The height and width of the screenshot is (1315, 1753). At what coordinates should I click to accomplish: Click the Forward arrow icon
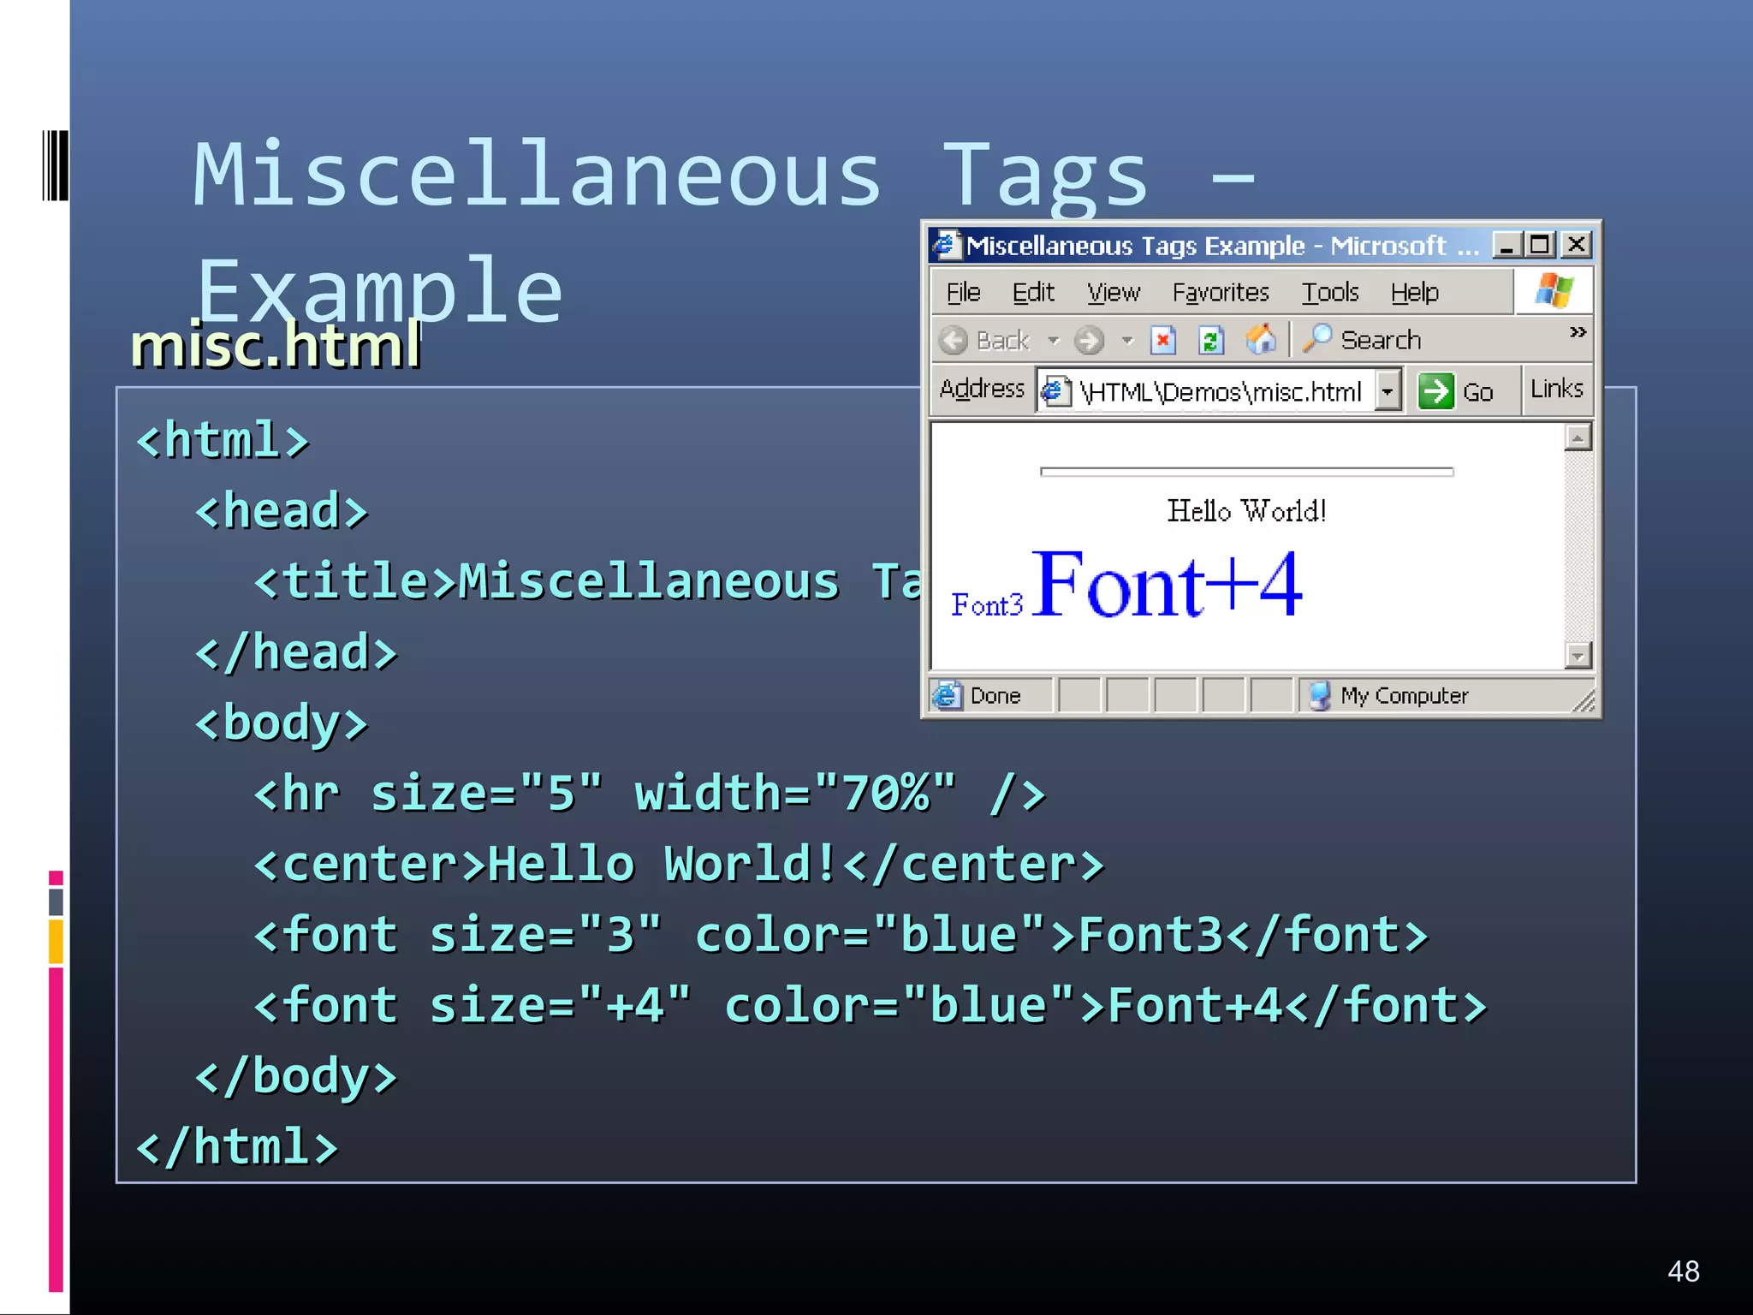pyautogui.click(x=1089, y=340)
